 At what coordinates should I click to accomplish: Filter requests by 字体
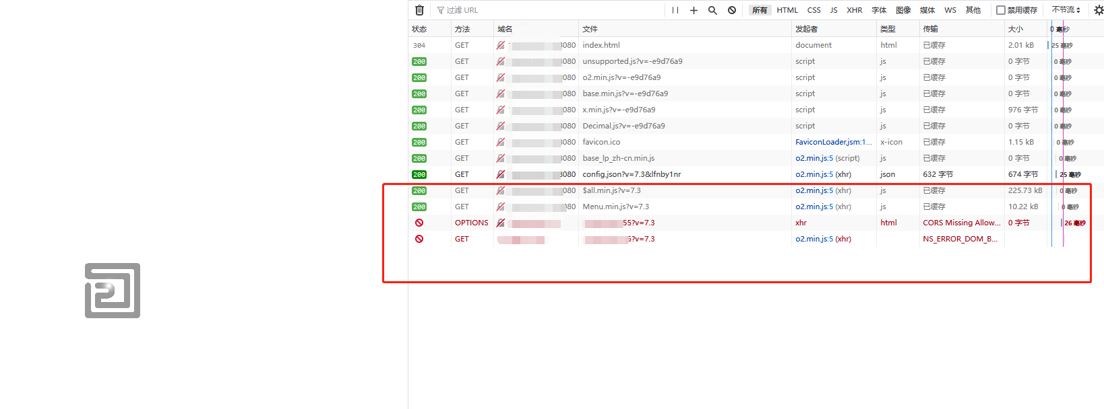[x=879, y=10]
